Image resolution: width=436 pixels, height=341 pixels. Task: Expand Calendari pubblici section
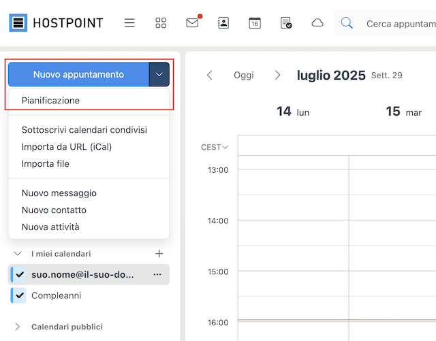(17, 327)
